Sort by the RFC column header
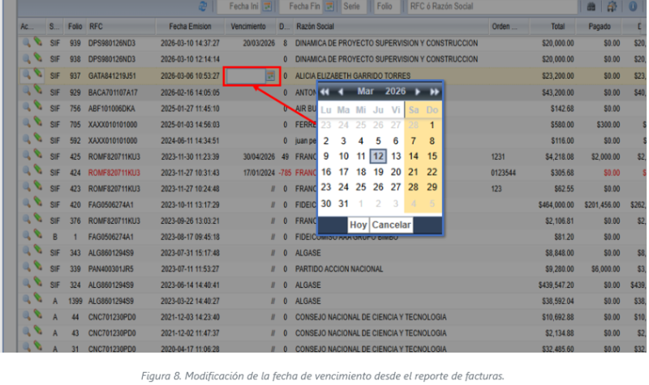The width and height of the screenshot is (649, 385). [120, 27]
